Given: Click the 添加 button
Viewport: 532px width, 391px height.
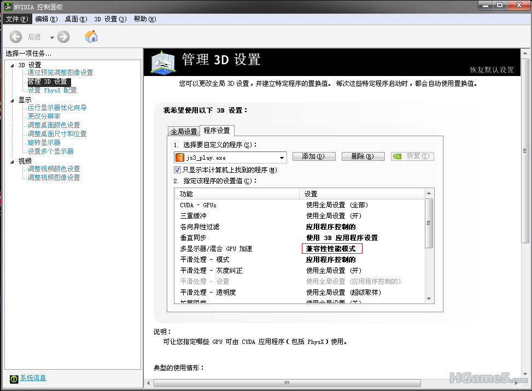Looking at the screenshot, I should [x=314, y=156].
